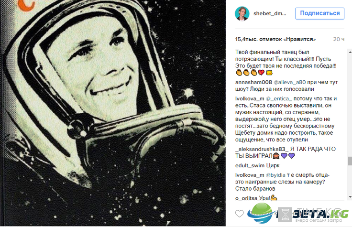
Task: Open the shebet_dm profile avatar
Action: [x=242, y=13]
